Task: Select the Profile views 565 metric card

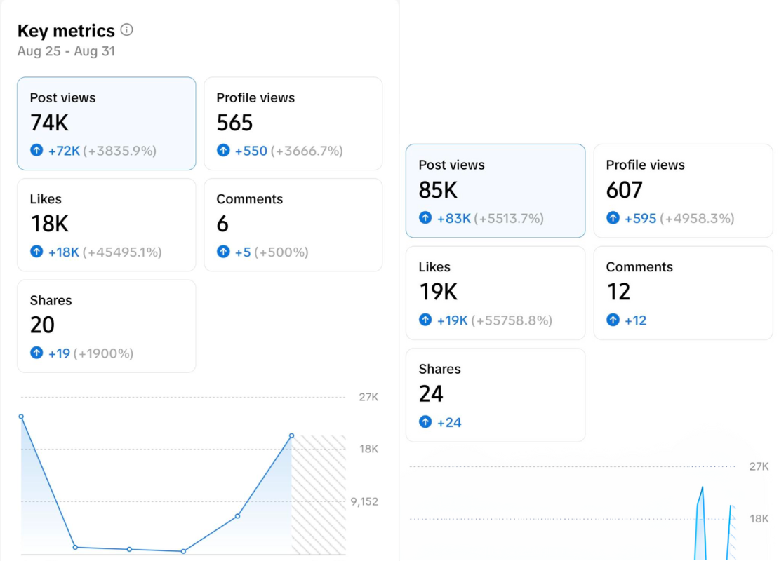Action: pos(293,123)
